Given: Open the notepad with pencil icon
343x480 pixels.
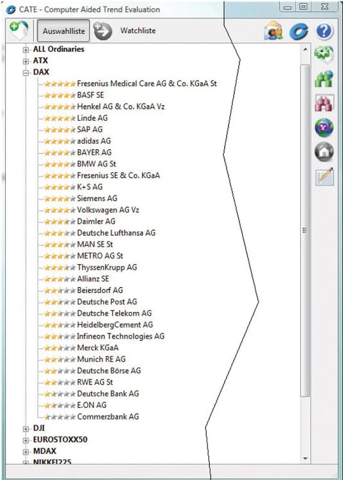Looking at the screenshot, I should pos(324,177).
